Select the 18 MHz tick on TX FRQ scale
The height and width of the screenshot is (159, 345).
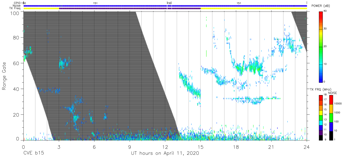coord(325,95)
